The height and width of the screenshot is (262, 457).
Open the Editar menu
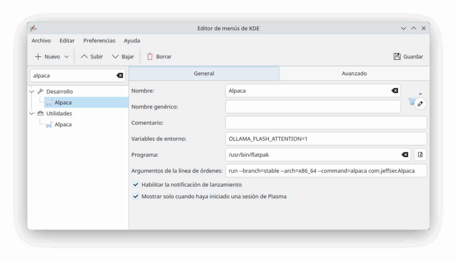[67, 41]
